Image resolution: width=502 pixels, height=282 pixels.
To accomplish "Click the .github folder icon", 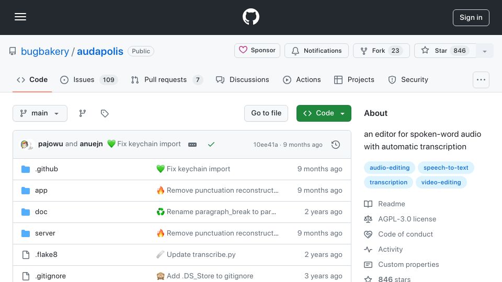I will coord(26,169).
